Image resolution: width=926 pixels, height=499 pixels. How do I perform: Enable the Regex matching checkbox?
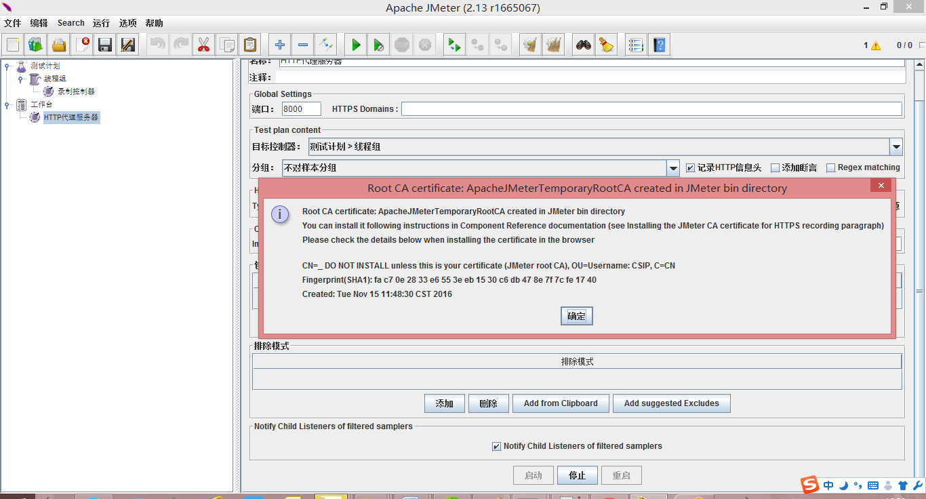click(830, 167)
